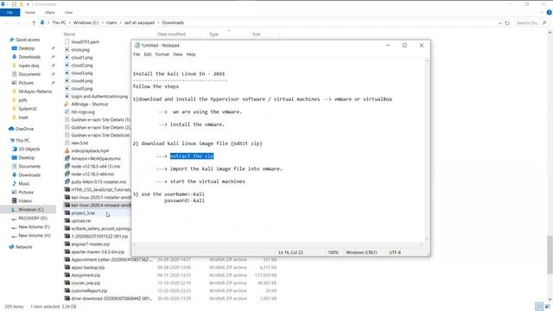Select the project_3.rar archive icon
553x311 pixels.
pyautogui.click(x=67, y=213)
